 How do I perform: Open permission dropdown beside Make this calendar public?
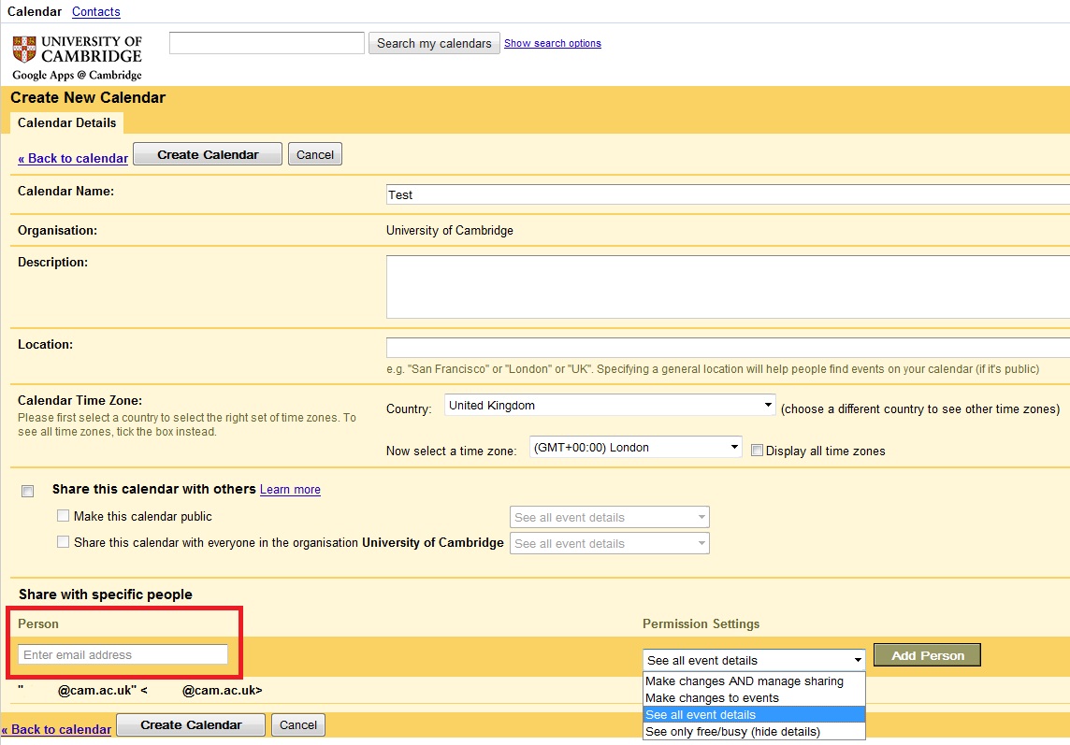click(610, 517)
